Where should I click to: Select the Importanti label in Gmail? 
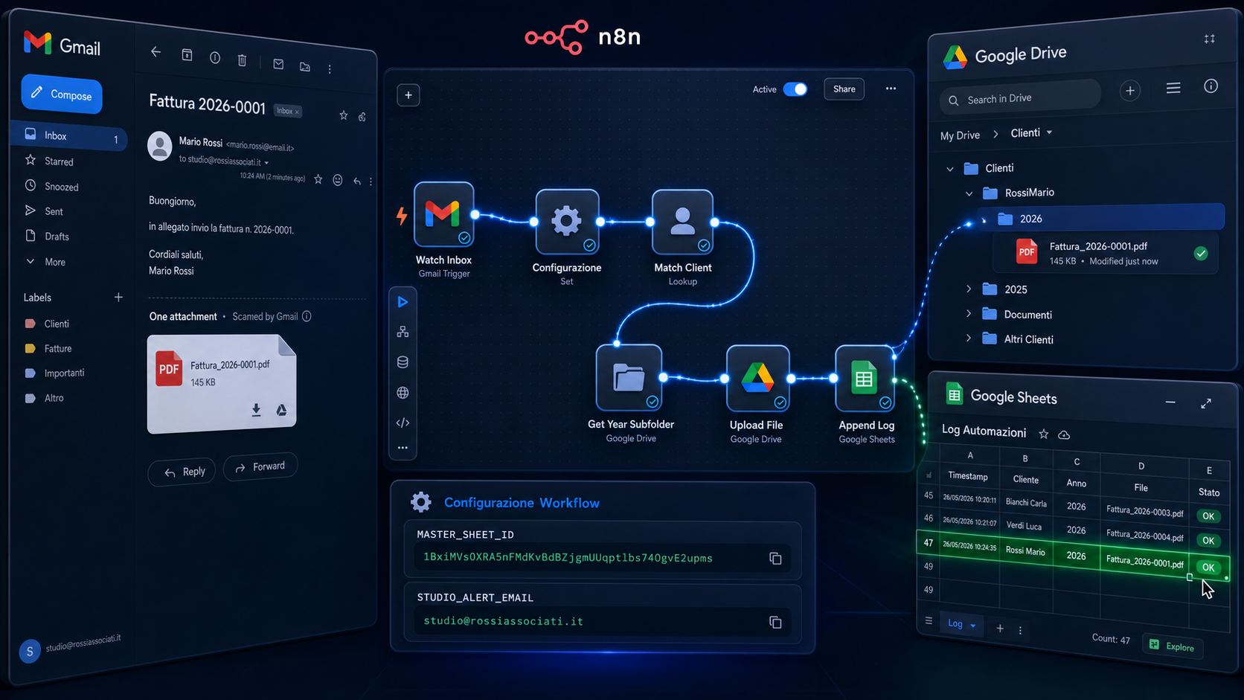tap(64, 373)
